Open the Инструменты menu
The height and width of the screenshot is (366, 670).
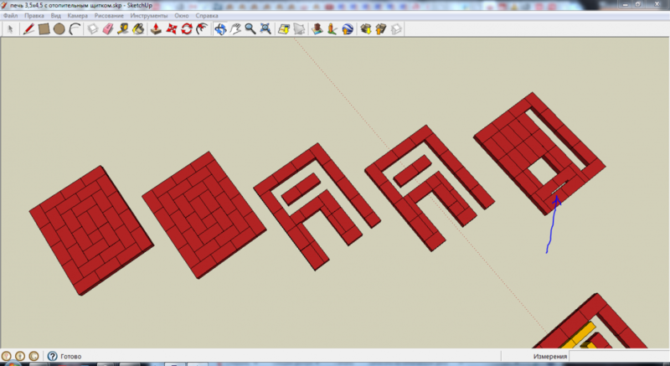pos(148,16)
